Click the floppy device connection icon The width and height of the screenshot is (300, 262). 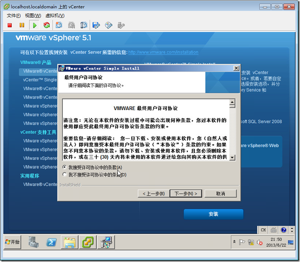coord(96,25)
